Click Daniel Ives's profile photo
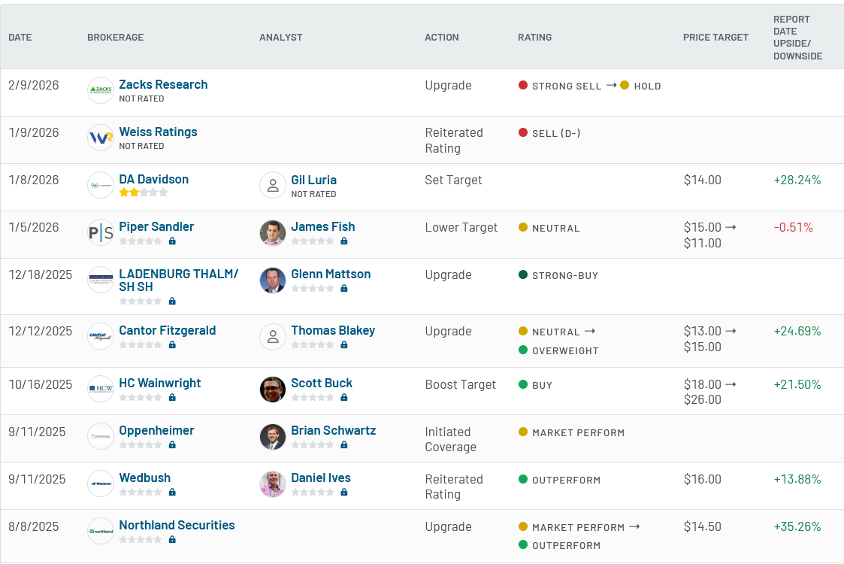This screenshot has width=844, height=564. (x=273, y=484)
